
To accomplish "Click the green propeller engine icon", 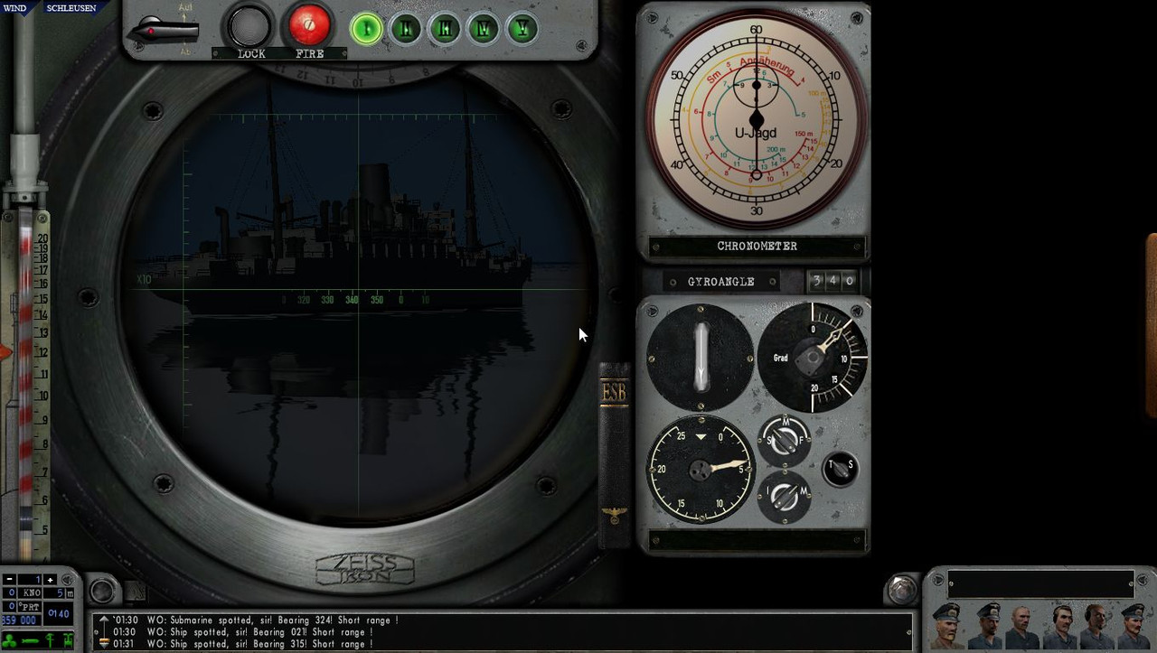I will coord(10,640).
